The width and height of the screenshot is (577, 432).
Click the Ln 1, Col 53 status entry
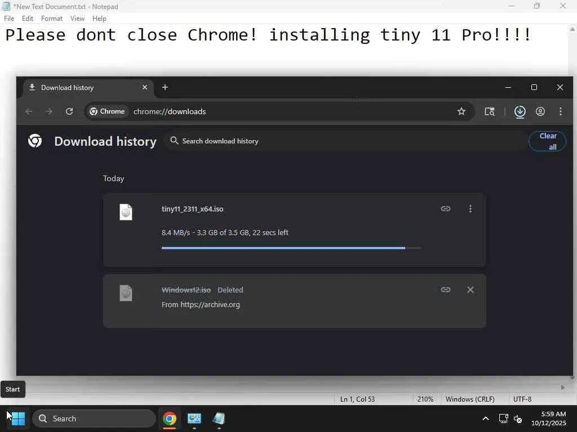(x=357, y=399)
